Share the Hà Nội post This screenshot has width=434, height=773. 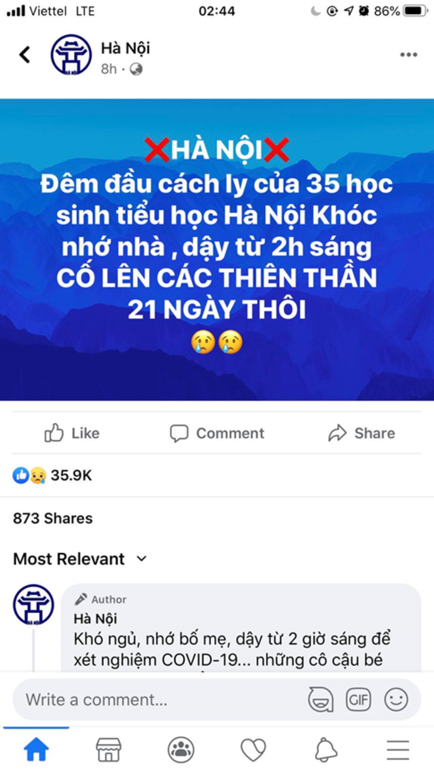361,433
